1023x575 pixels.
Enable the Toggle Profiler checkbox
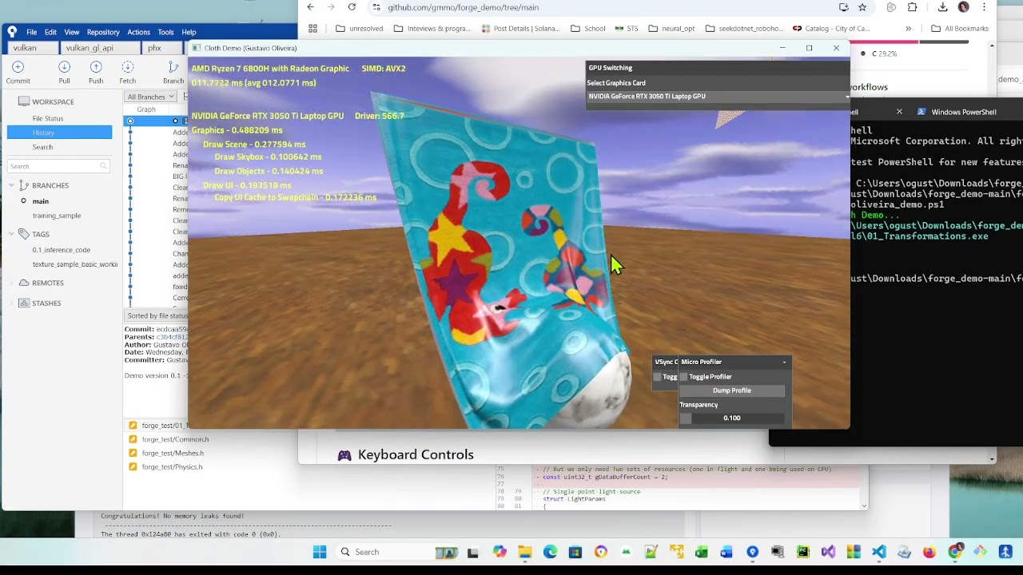(x=684, y=377)
